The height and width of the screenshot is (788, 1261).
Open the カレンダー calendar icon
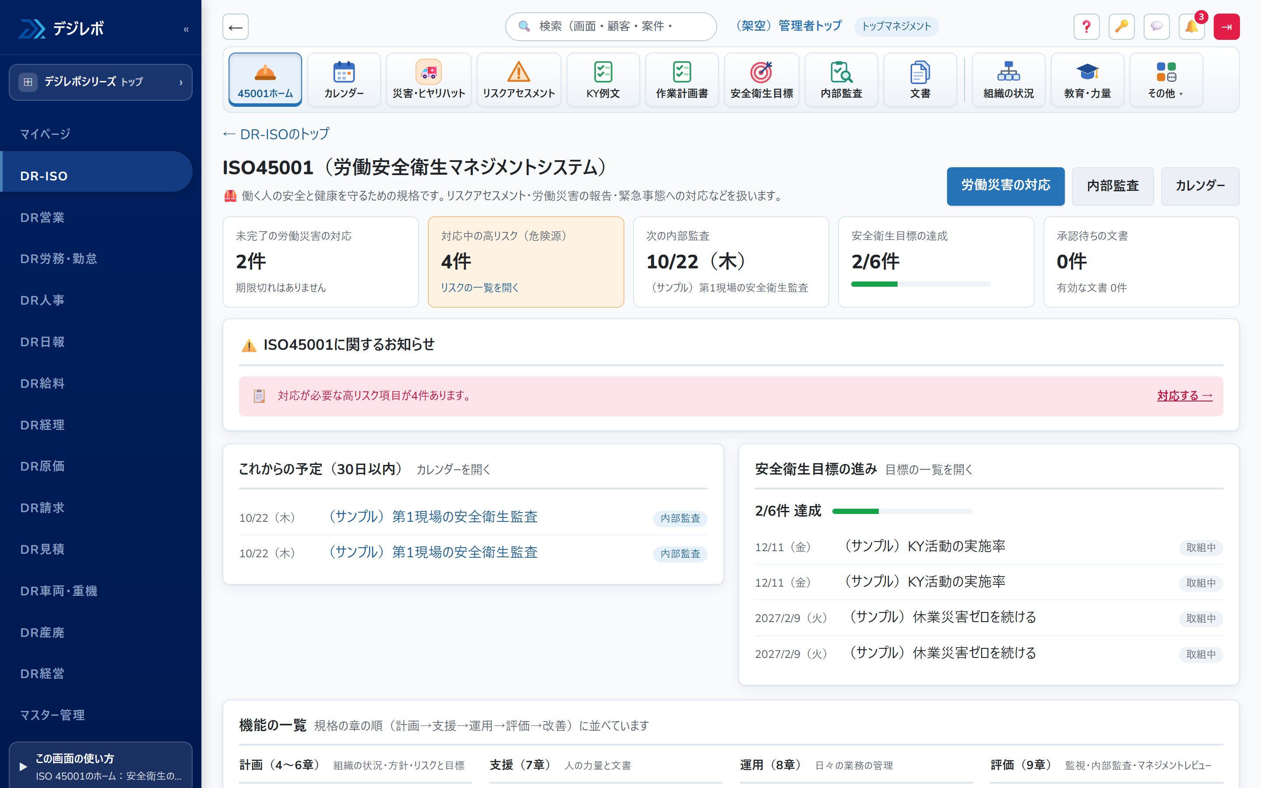click(344, 79)
